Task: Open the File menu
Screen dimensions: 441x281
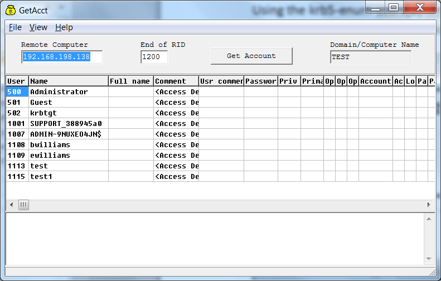Action: pos(15,27)
